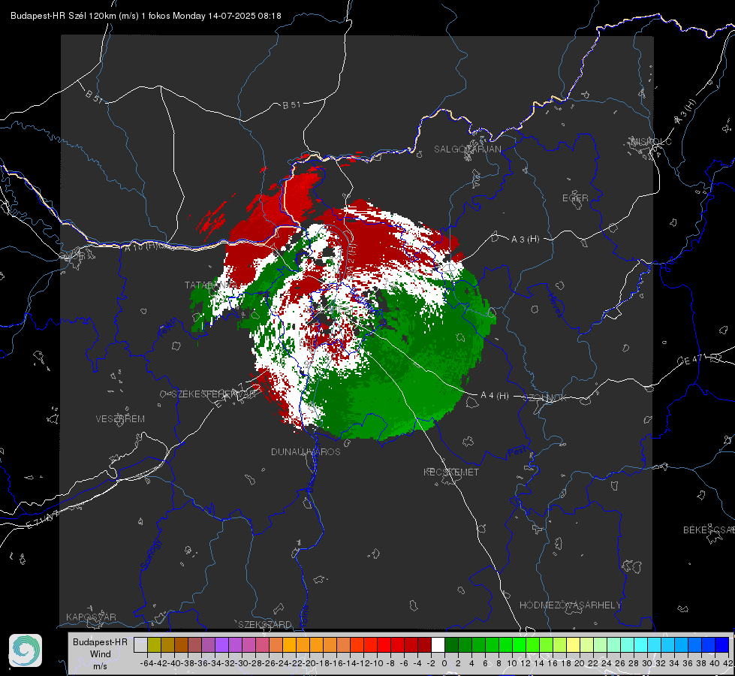Click the blue Heves county label

tap(555, 306)
